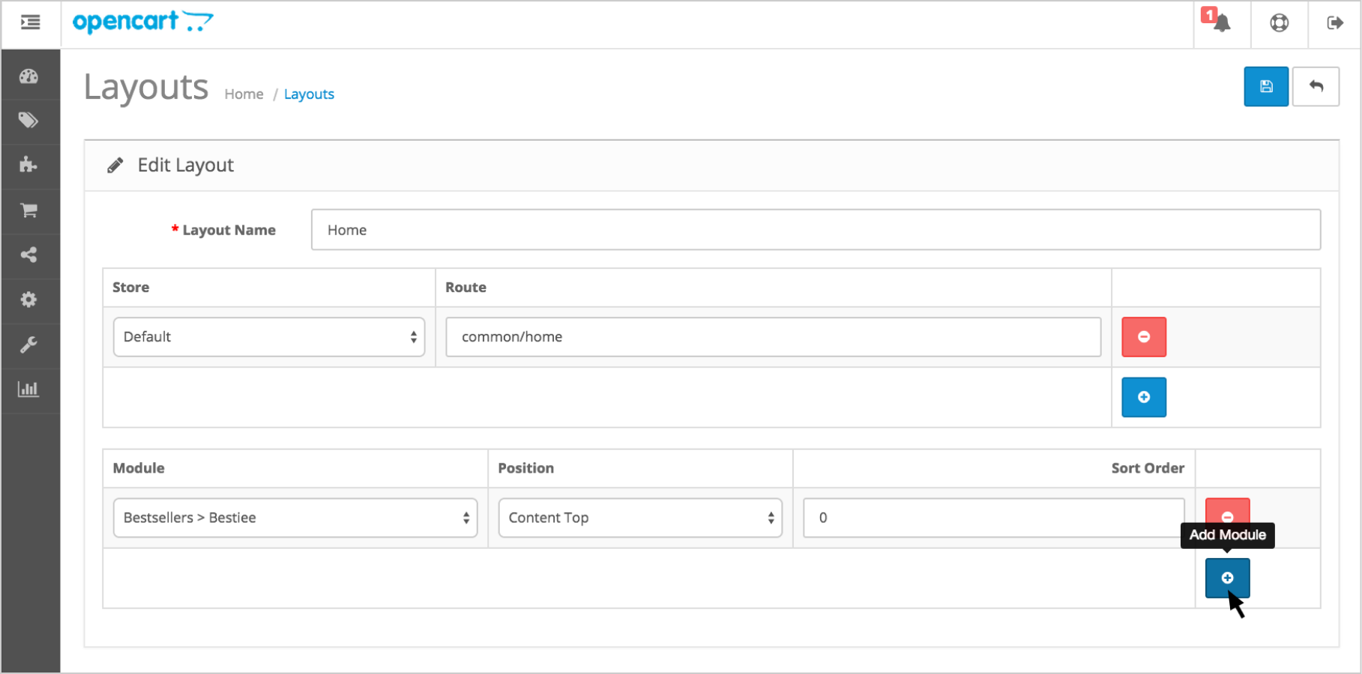
Task: Open the Tools wrench menu
Action: 29,345
